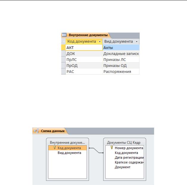Click the АКТ cell
Viewport: 187px width, 185px height.
coord(84,48)
